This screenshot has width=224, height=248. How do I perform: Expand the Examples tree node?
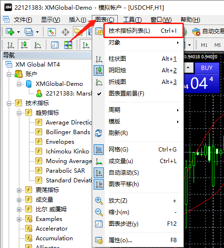coord(19,219)
